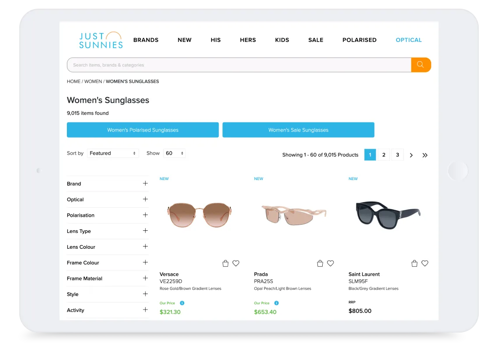Click the $805.00 RRP price
The image size is (498, 351).
pos(360,311)
